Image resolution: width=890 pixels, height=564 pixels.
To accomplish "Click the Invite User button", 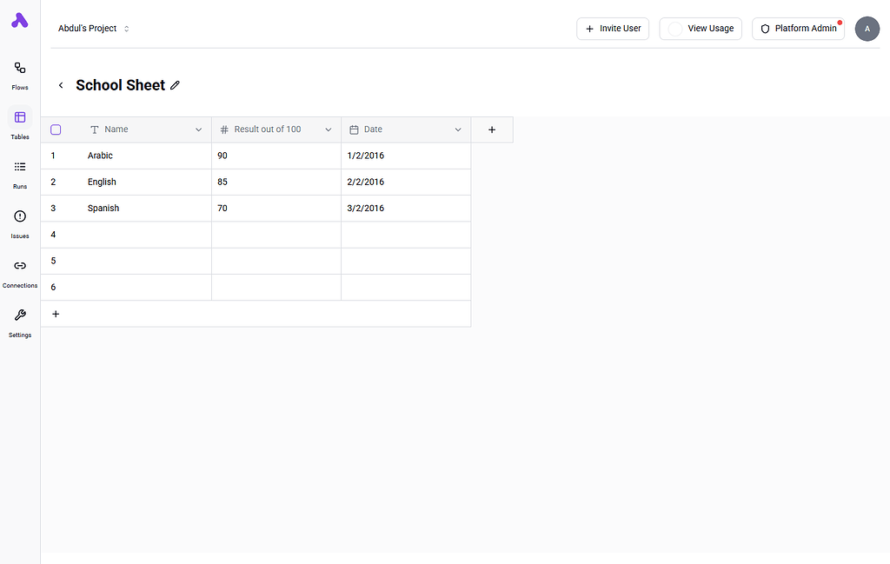I will [x=613, y=29].
